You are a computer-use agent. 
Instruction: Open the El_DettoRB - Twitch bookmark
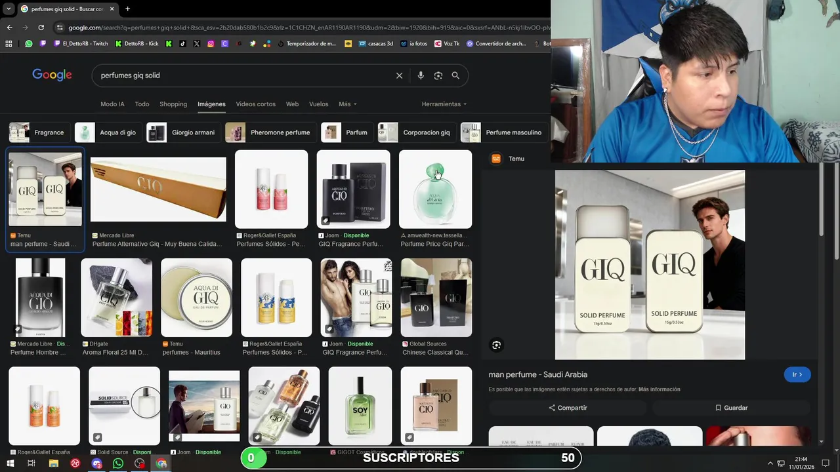(x=81, y=44)
